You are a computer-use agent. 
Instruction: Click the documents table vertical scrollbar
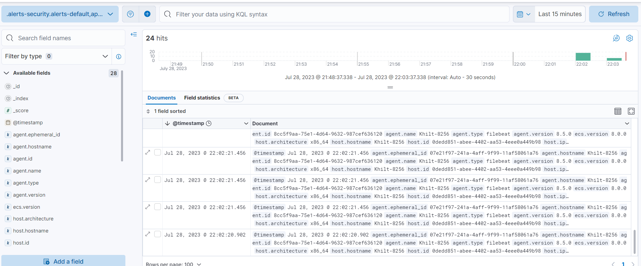point(634,241)
